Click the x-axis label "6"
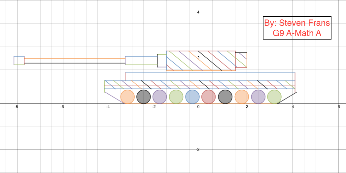 tap(338, 107)
